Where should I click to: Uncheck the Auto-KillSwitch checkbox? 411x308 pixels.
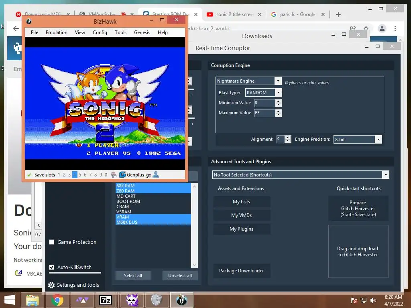coord(52,267)
